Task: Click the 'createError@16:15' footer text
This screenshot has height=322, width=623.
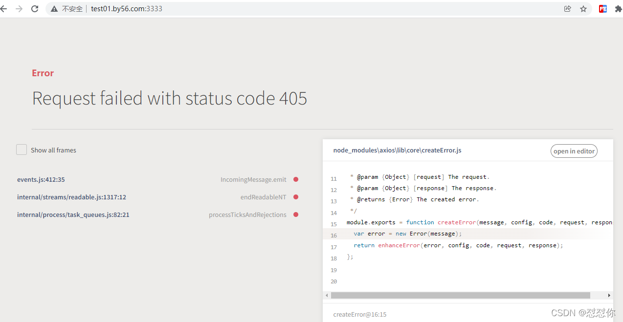Action: pos(360,314)
